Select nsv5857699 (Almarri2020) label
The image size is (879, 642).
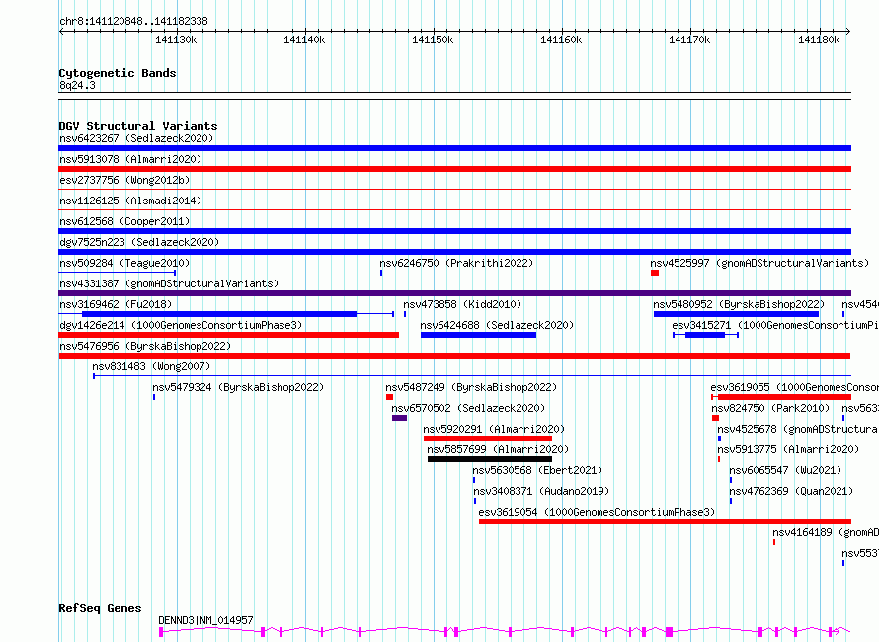(498, 449)
